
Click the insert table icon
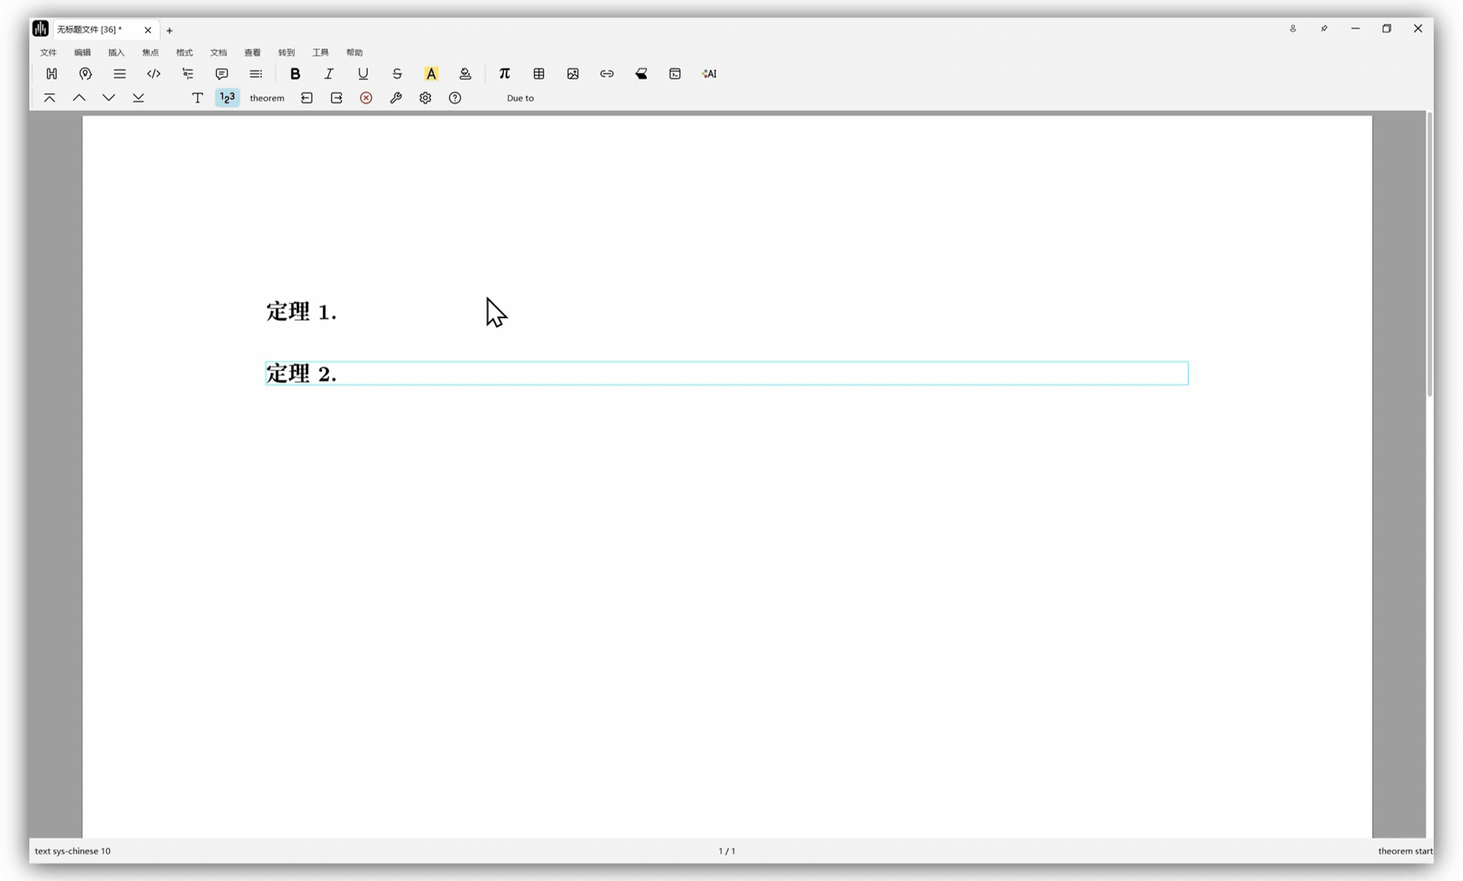tap(539, 73)
